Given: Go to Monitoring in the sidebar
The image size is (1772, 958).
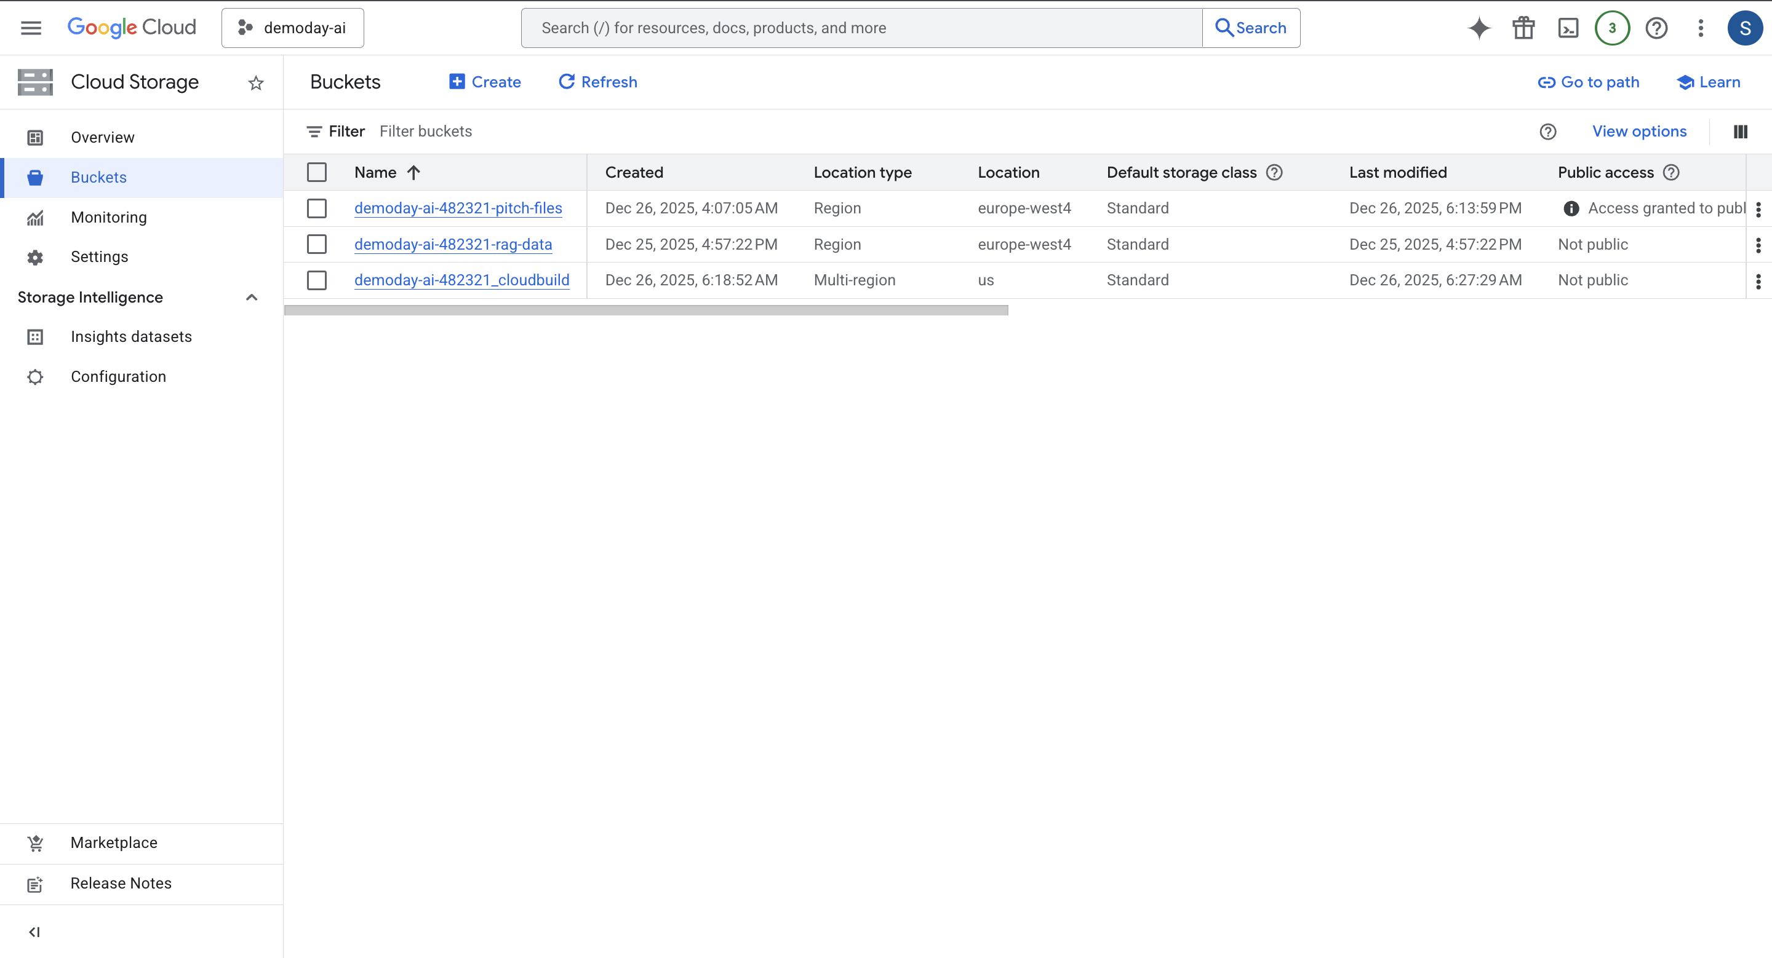Looking at the screenshot, I should pos(109,217).
